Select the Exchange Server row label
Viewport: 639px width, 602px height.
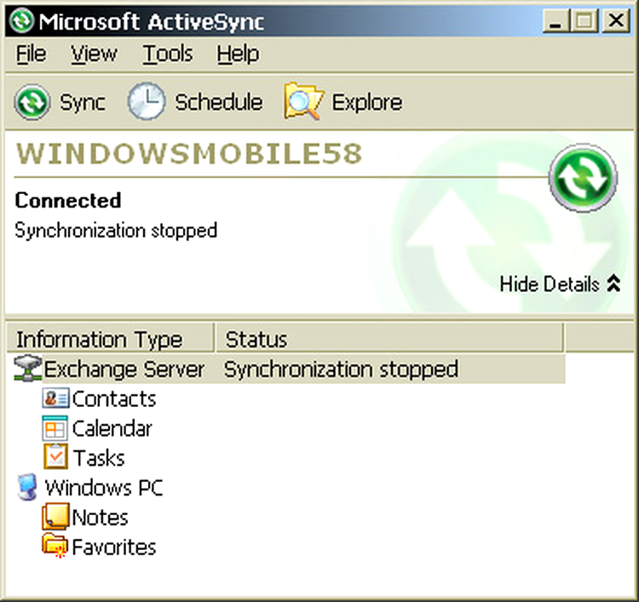pyautogui.click(x=124, y=370)
